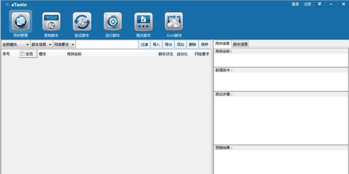Open the 提交脚本 submit script icon
Screen dimensions: 349x174
[x=143, y=22]
